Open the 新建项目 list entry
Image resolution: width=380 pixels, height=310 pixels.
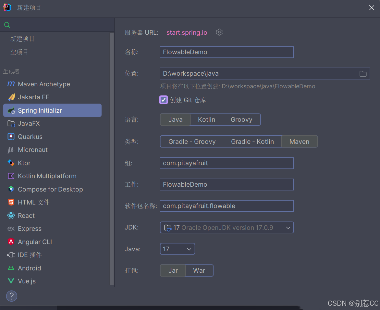coord(22,39)
